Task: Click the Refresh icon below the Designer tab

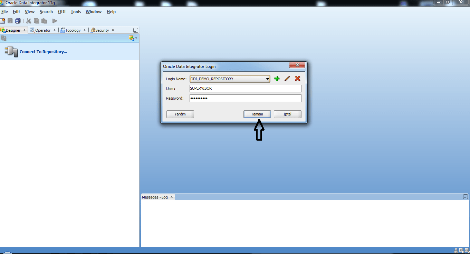Action: [3, 38]
